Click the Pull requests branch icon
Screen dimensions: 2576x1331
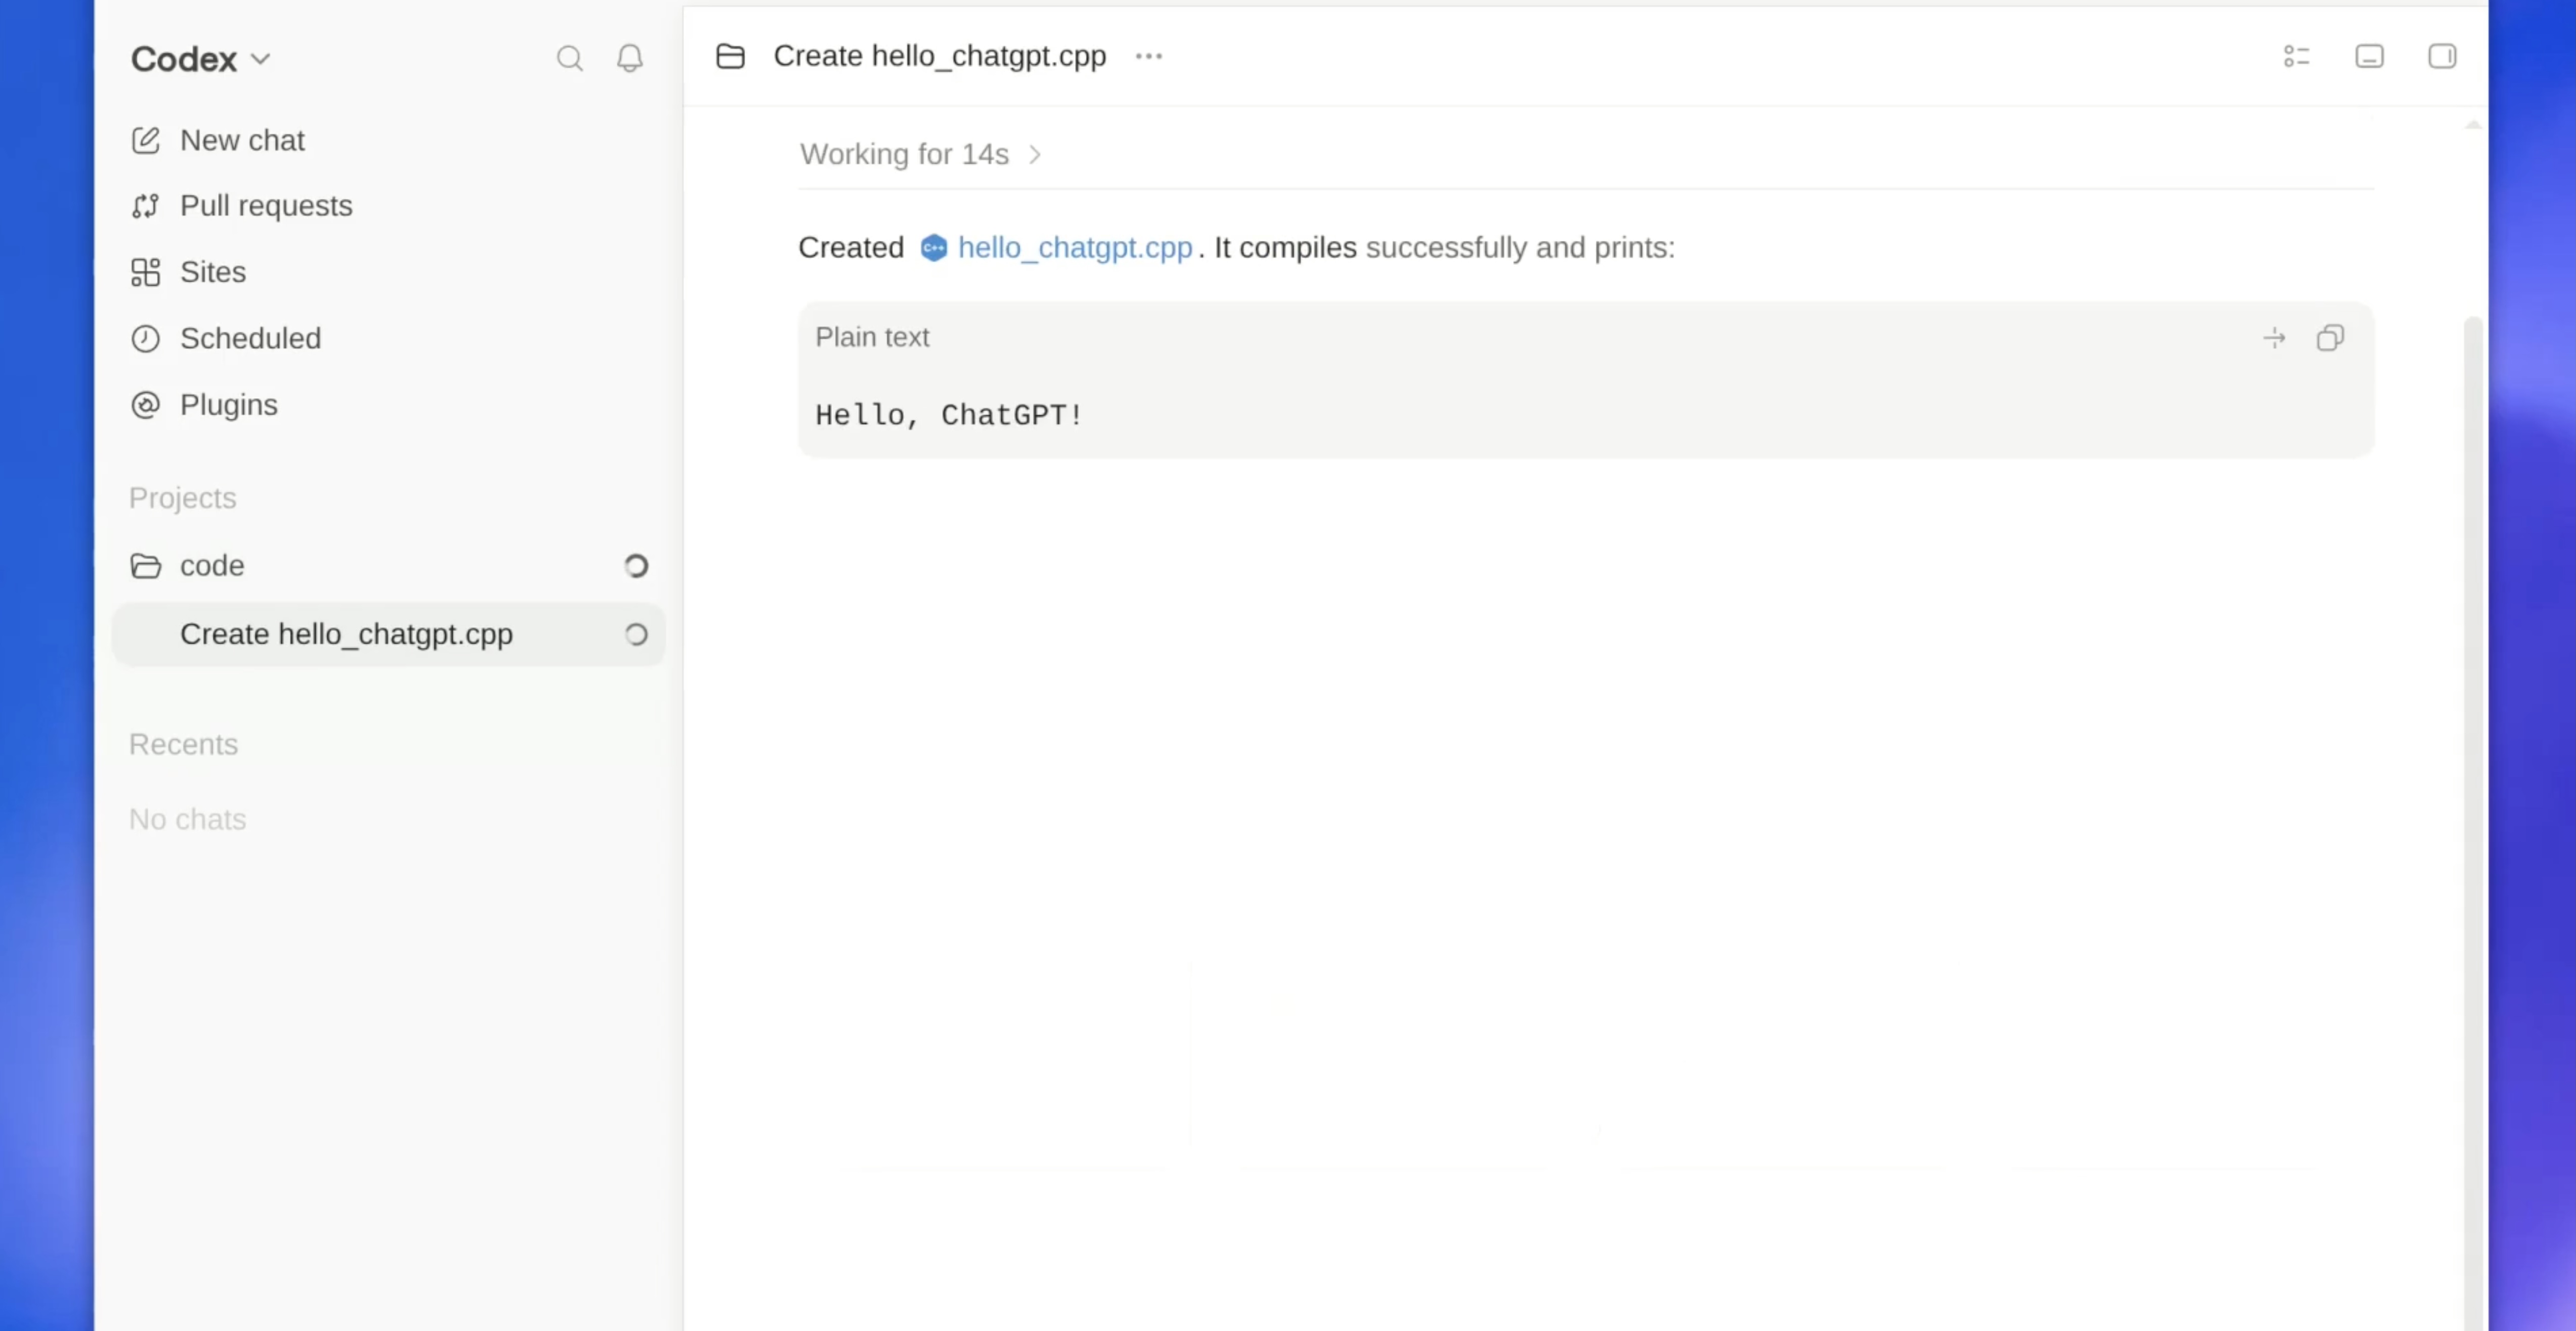(146, 206)
